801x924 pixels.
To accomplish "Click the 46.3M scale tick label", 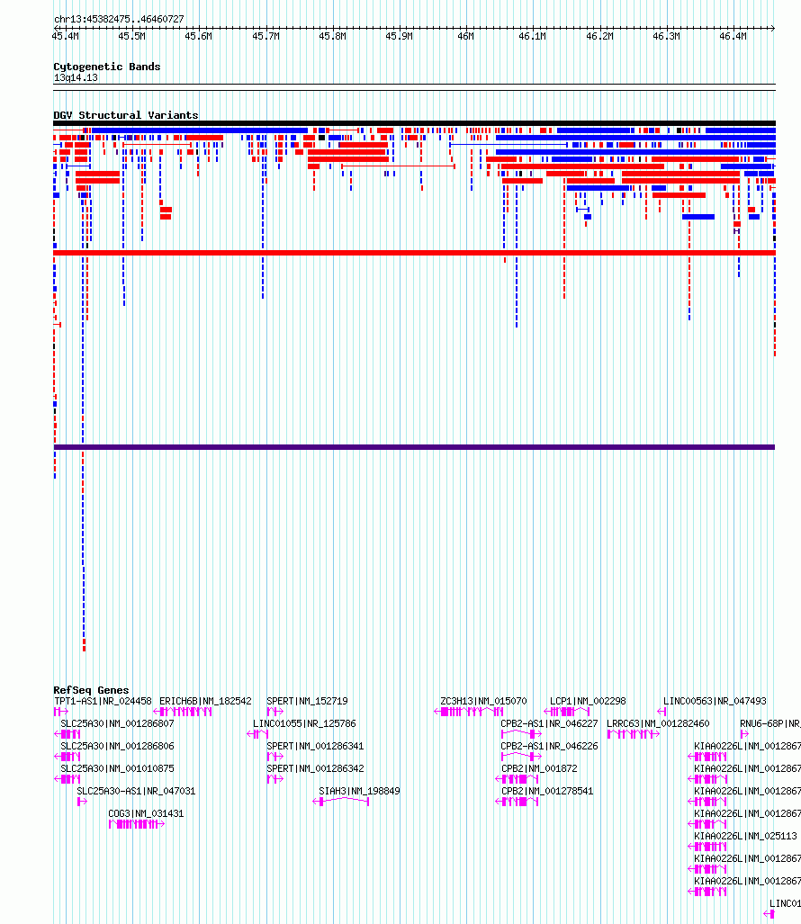I will [666, 37].
